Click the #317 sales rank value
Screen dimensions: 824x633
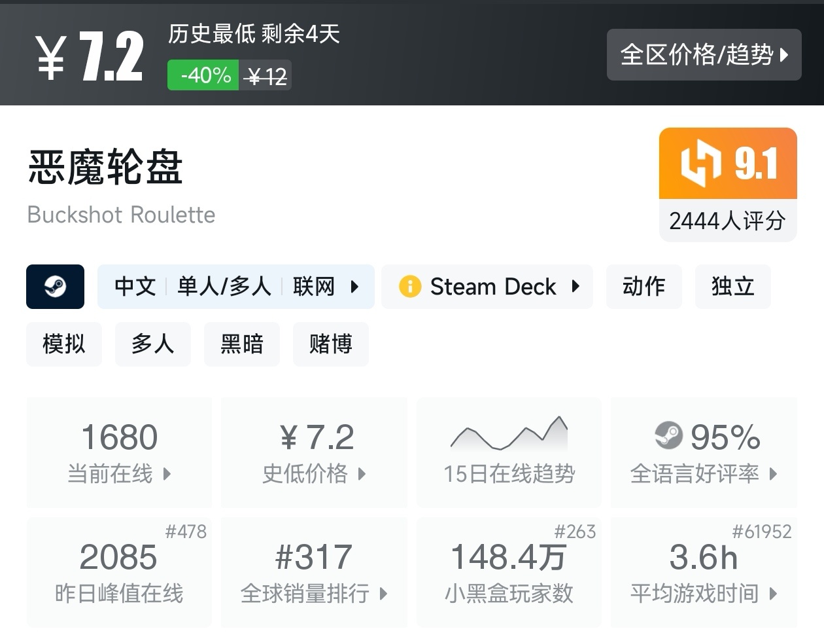(314, 558)
